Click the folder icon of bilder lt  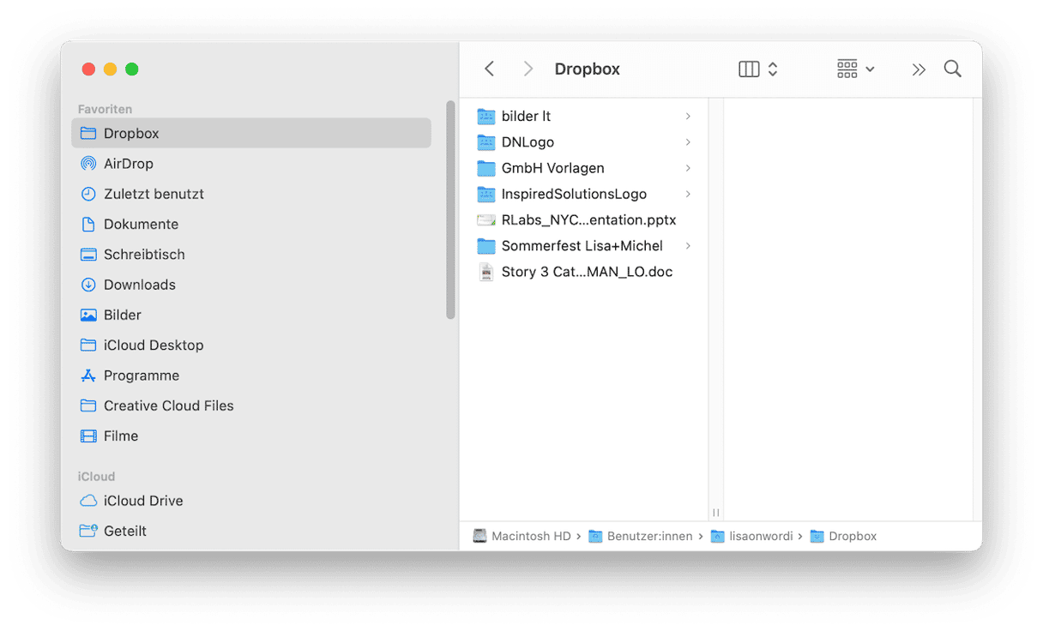tap(486, 116)
